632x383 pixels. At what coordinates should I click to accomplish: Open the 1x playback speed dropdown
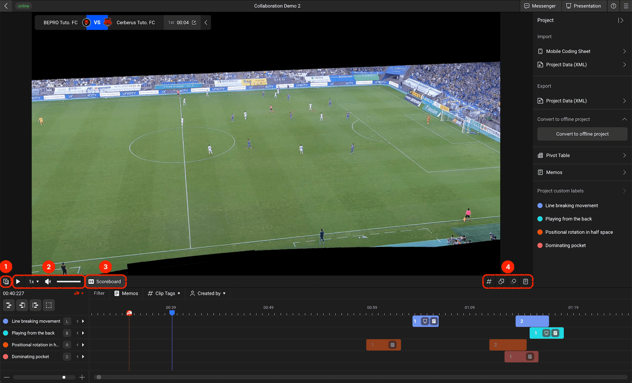pos(34,282)
